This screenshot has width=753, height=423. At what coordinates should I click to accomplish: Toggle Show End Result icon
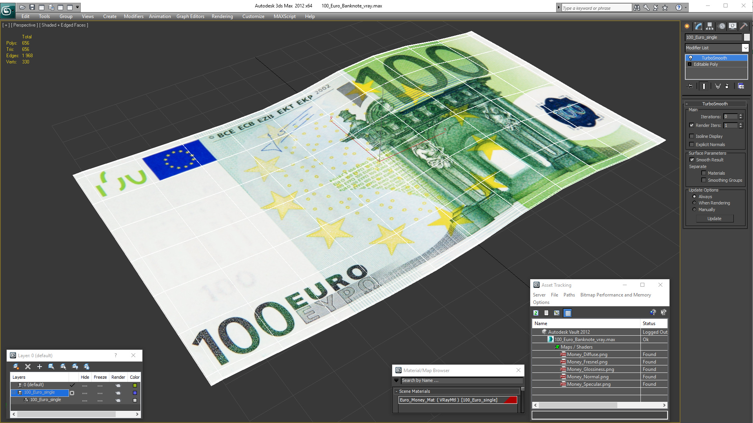click(x=704, y=86)
